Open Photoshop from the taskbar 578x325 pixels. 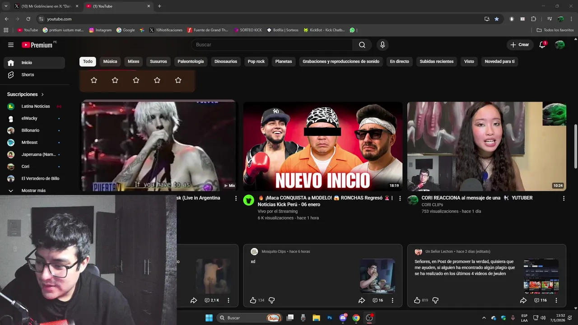330,318
